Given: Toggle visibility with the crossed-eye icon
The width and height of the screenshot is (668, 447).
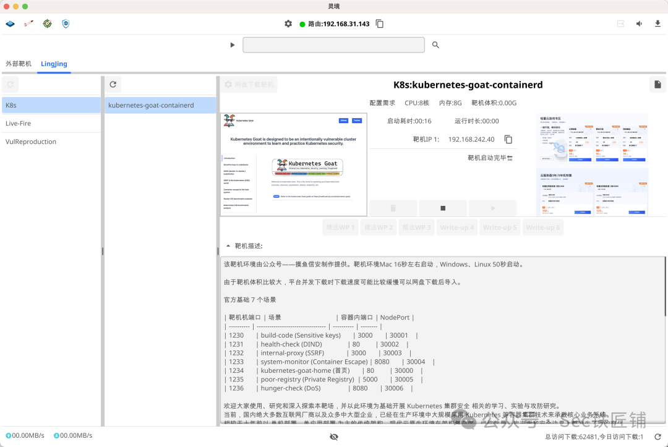Looking at the screenshot, I should click(x=334, y=436).
